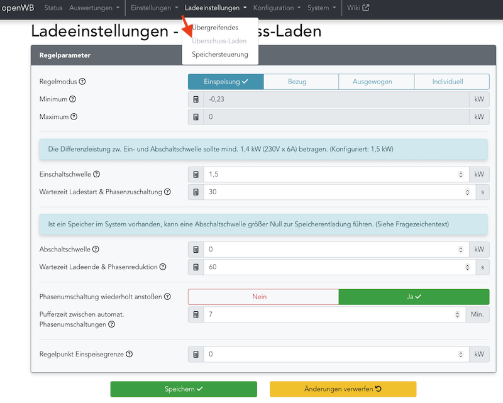Click help icon next to Regelmodus
The image size is (503, 403).
pos(82,82)
